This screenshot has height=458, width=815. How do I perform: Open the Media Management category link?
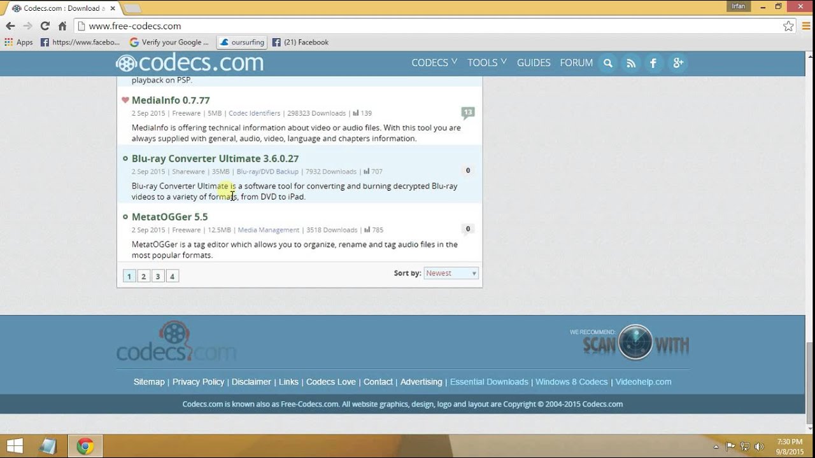click(x=269, y=230)
